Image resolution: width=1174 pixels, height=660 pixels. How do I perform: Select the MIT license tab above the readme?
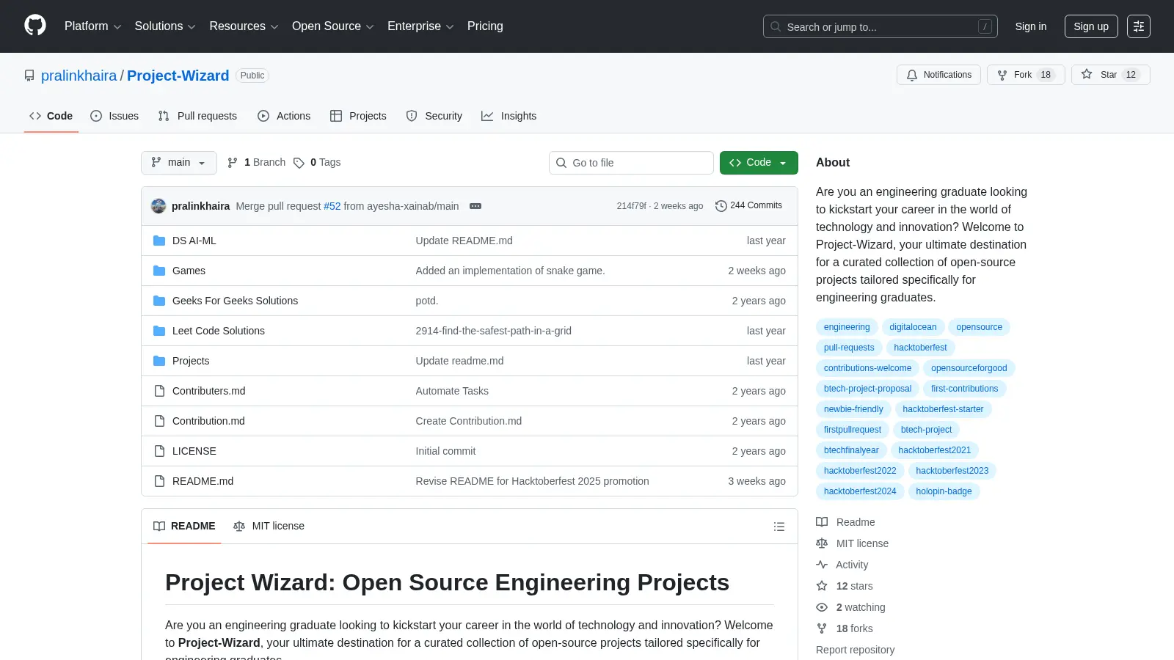click(x=269, y=527)
